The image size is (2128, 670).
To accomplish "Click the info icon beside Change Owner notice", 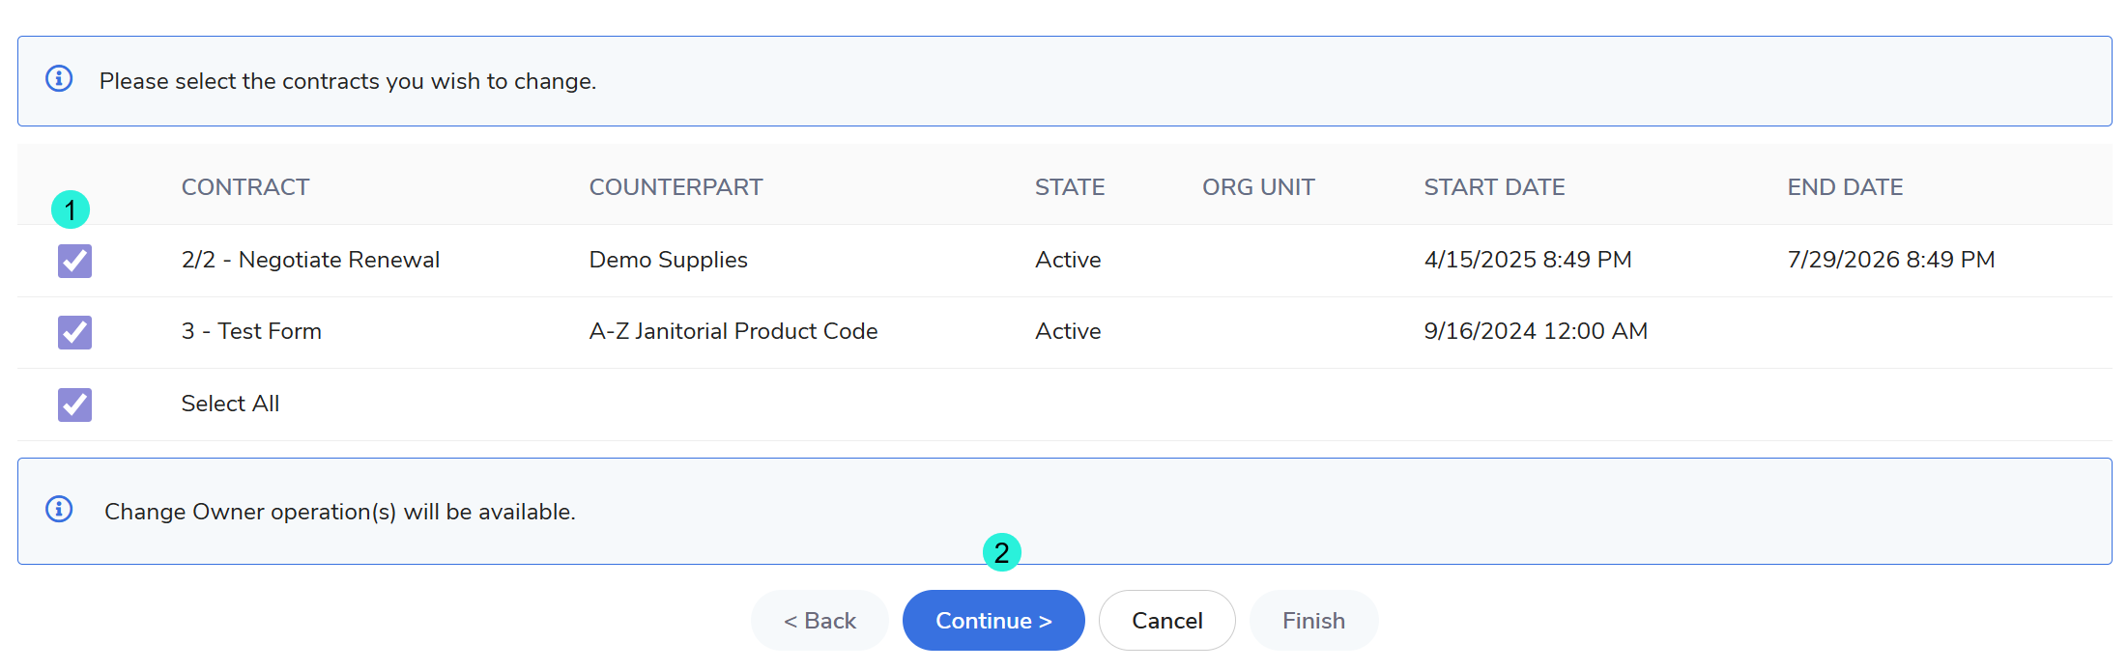I will (59, 509).
